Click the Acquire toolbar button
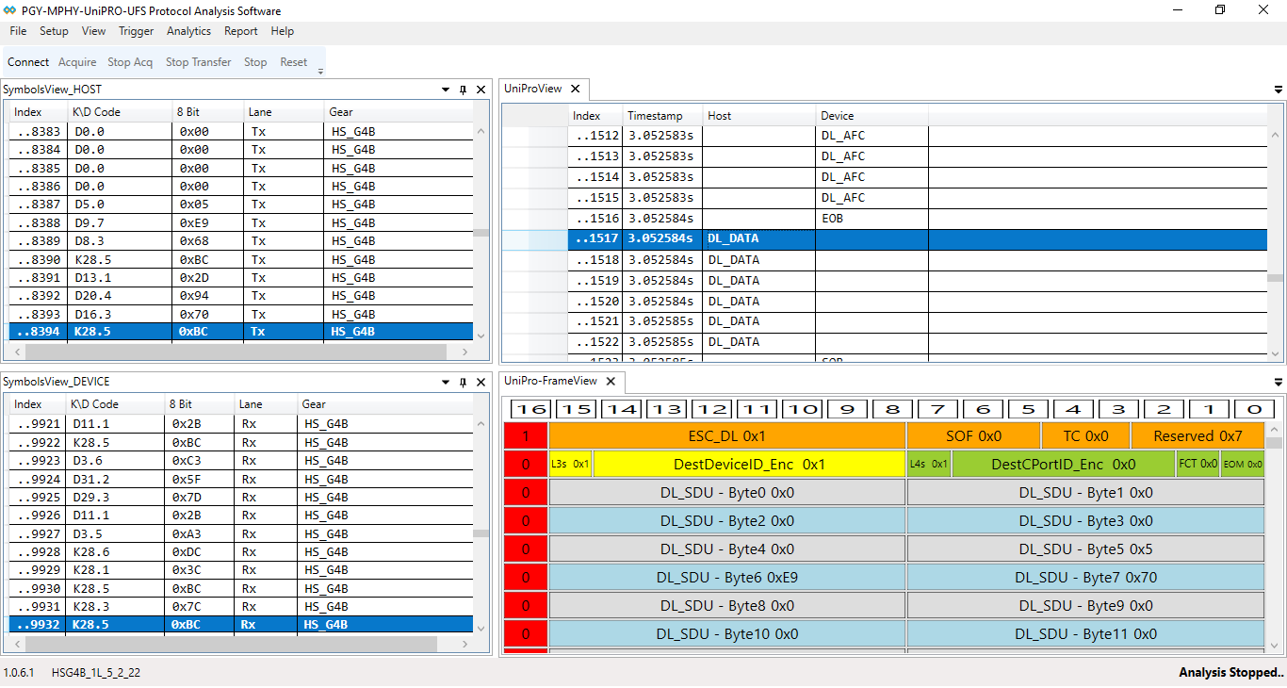This screenshot has width=1287, height=688. point(77,62)
